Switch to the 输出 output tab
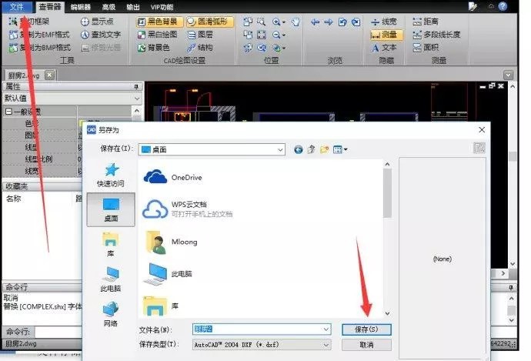Image resolution: width=531 pixels, height=361 pixels. coord(132,7)
